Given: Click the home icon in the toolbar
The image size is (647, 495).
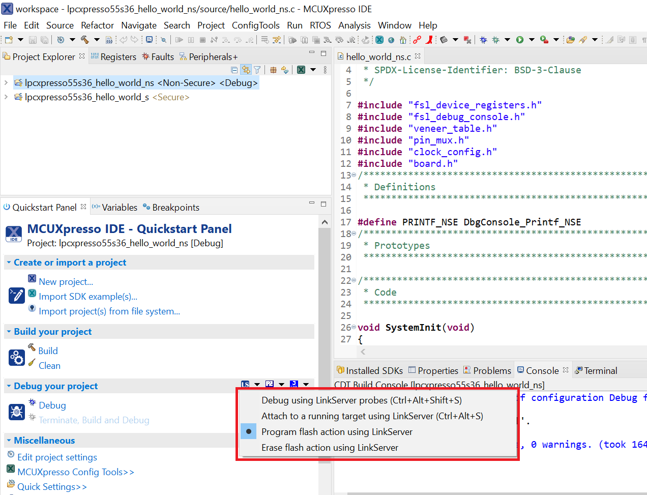Looking at the screenshot, I should [403, 40].
